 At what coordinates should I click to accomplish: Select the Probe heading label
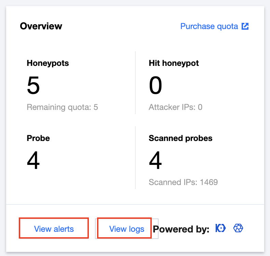tap(38, 138)
